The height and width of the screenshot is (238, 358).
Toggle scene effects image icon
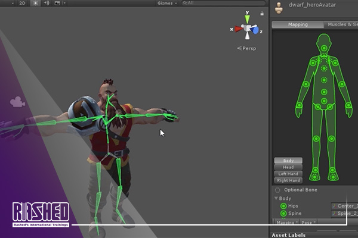[57, 3]
